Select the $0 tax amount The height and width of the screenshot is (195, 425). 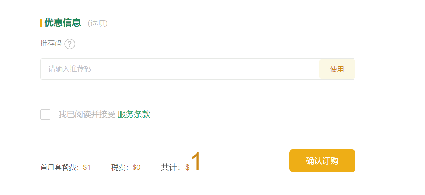pyautogui.click(x=136, y=167)
